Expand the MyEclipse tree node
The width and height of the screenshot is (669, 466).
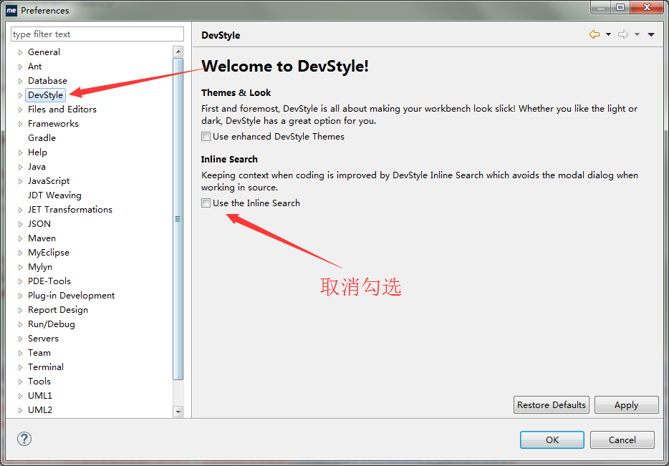pos(20,253)
